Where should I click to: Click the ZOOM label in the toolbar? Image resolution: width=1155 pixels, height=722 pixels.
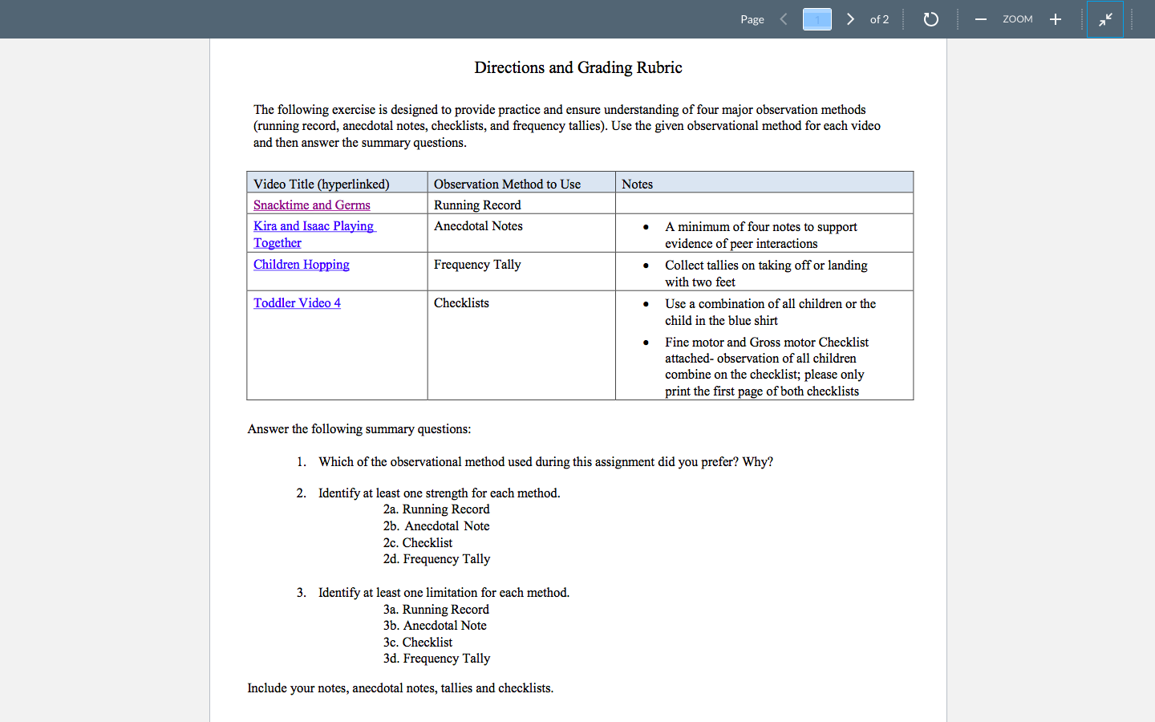click(x=1018, y=19)
